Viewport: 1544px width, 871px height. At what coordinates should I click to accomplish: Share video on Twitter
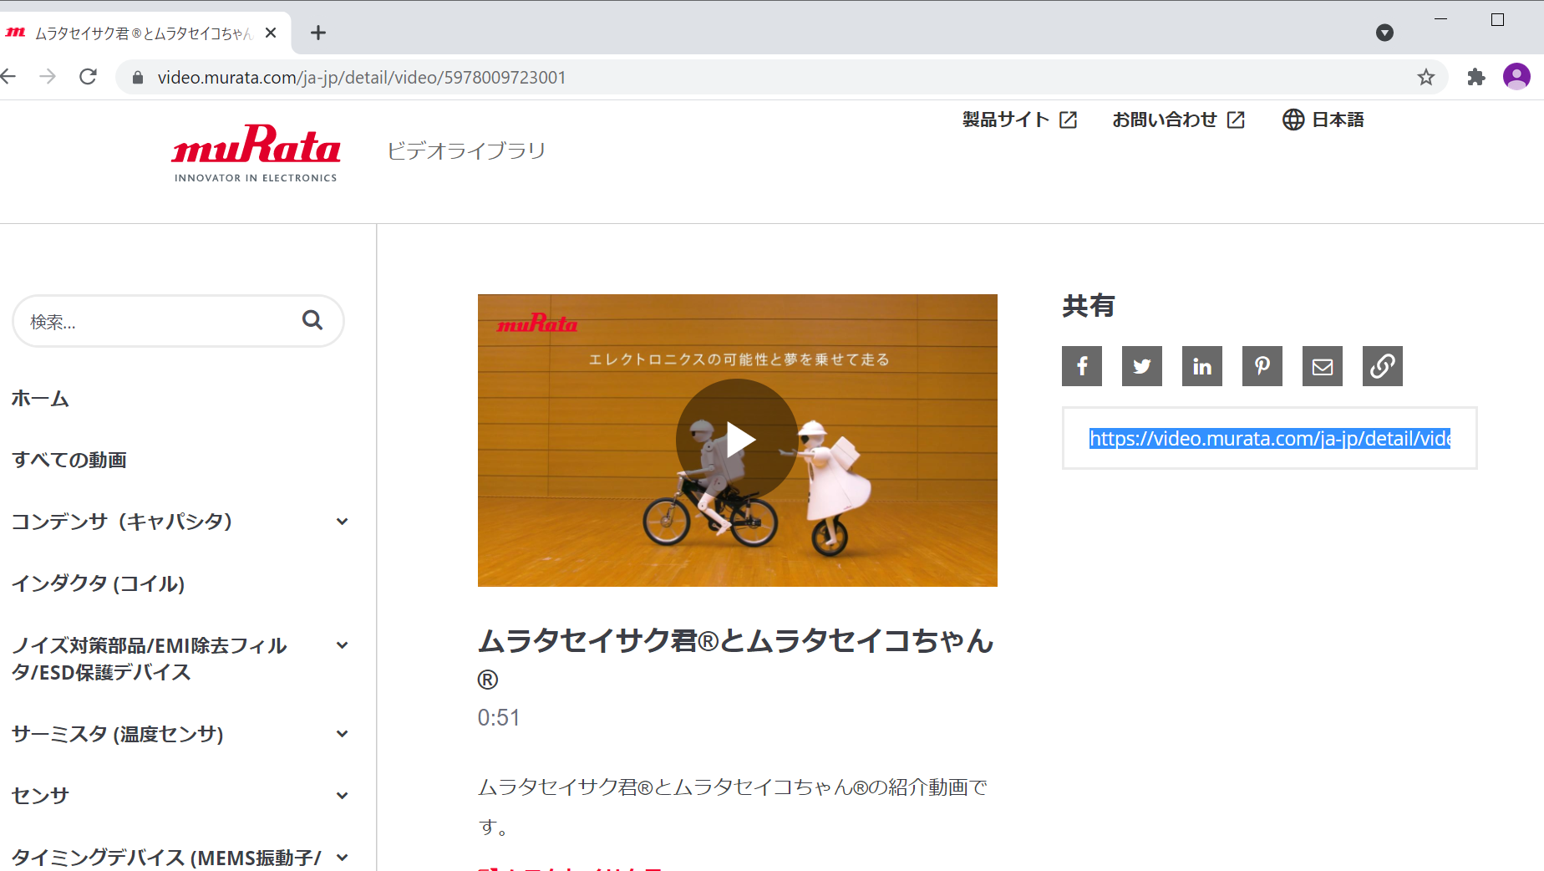click(x=1141, y=366)
